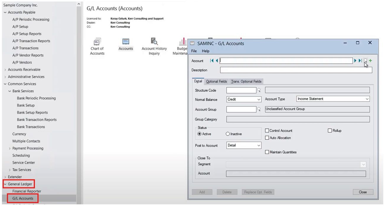Expand the Payment Processing tree node
This screenshot has width=384, height=206.
[x=10, y=148]
